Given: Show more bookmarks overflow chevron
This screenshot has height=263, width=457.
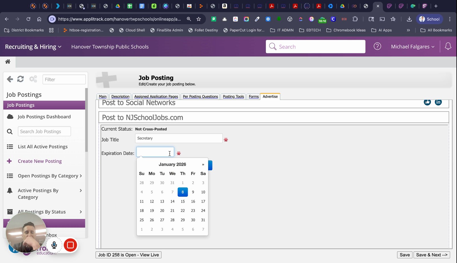Looking at the screenshot, I should pos(408,30).
